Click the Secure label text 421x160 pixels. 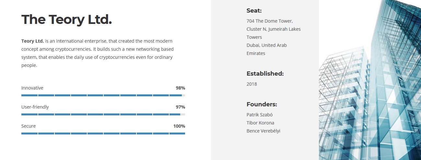(x=29, y=126)
